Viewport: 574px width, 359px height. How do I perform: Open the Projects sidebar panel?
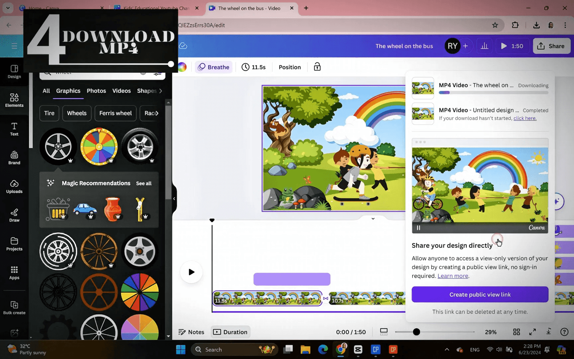14,244
